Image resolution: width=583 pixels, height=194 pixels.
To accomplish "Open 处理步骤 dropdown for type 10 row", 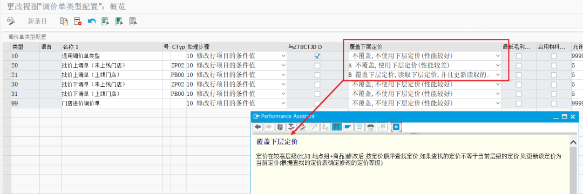I will tap(283, 56).
